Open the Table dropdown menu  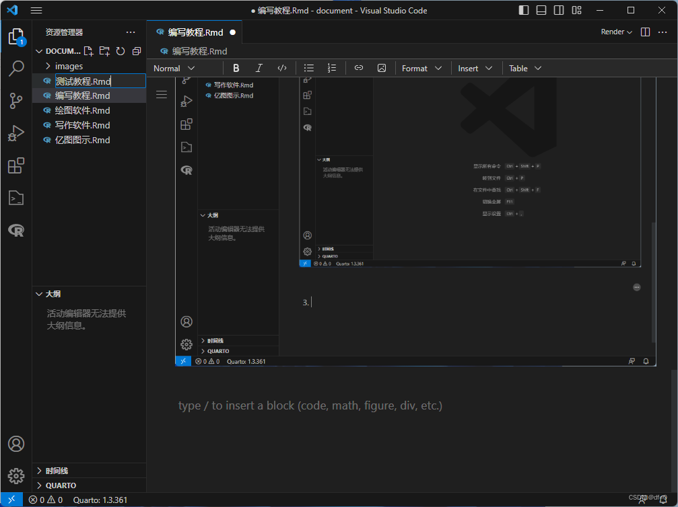(x=524, y=67)
